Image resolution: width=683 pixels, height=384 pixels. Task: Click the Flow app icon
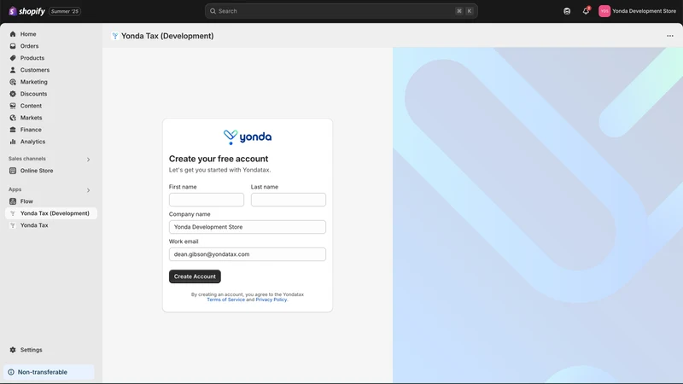(13, 201)
